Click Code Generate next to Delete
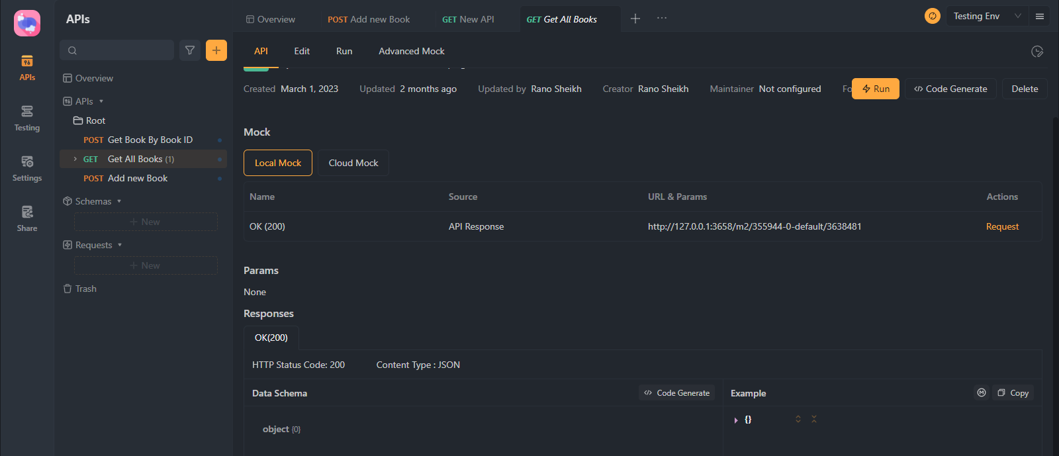The image size is (1059, 456). 950,89
